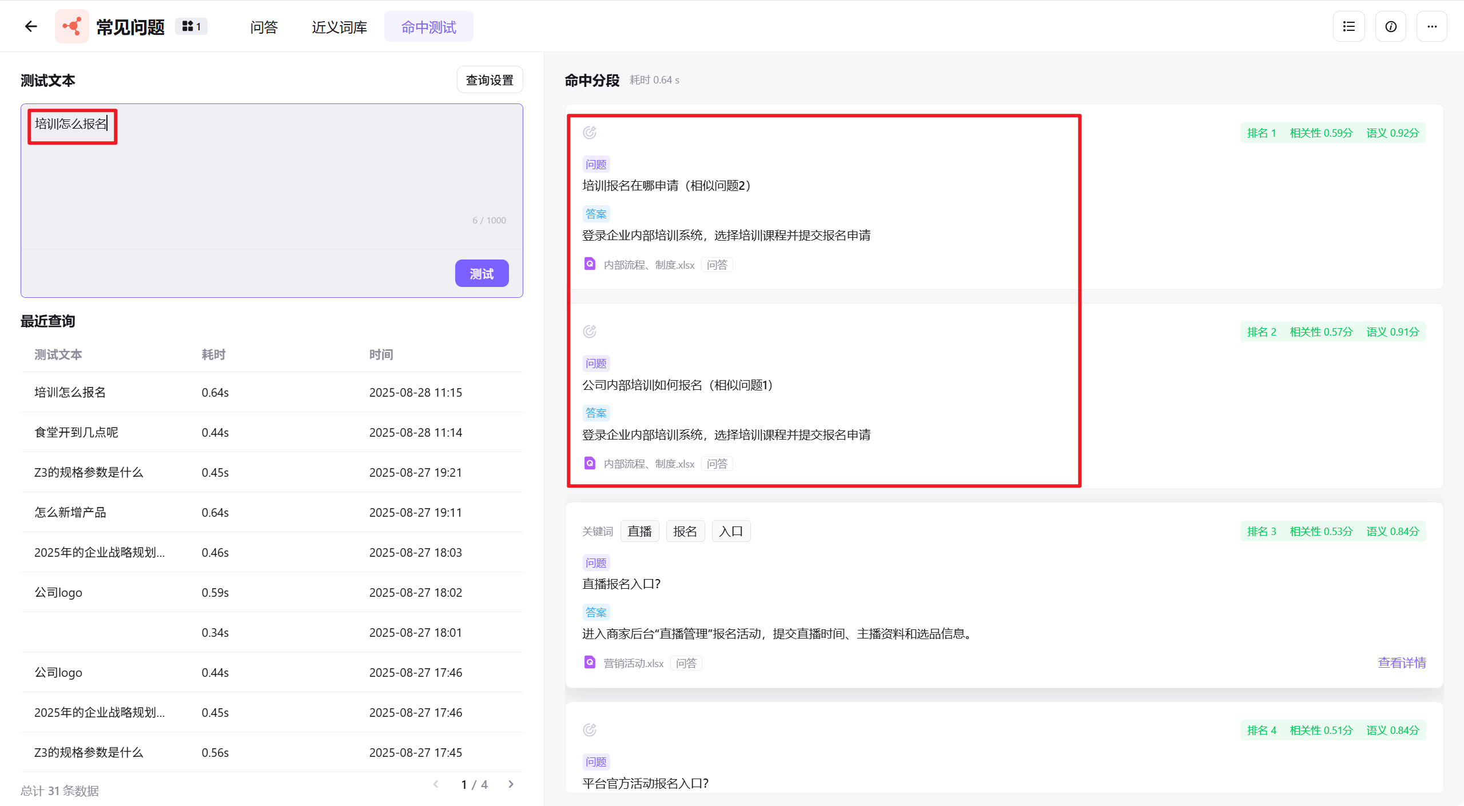Viewport: 1464px width, 806px height.
Task: Open the three-dots more menu
Action: point(1431,26)
